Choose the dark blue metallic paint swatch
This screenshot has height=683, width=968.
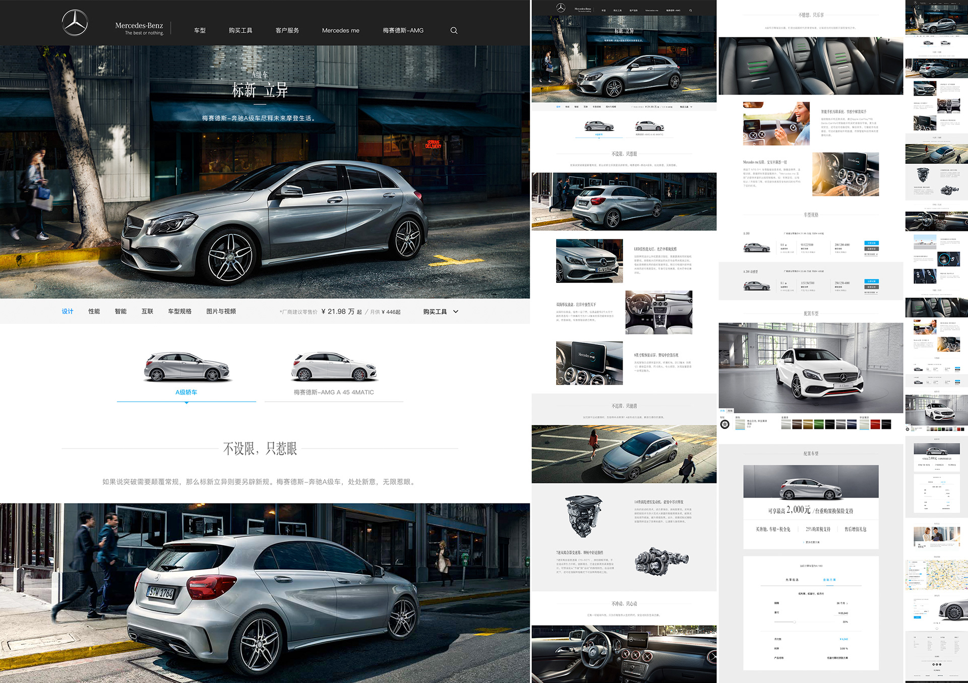(852, 424)
